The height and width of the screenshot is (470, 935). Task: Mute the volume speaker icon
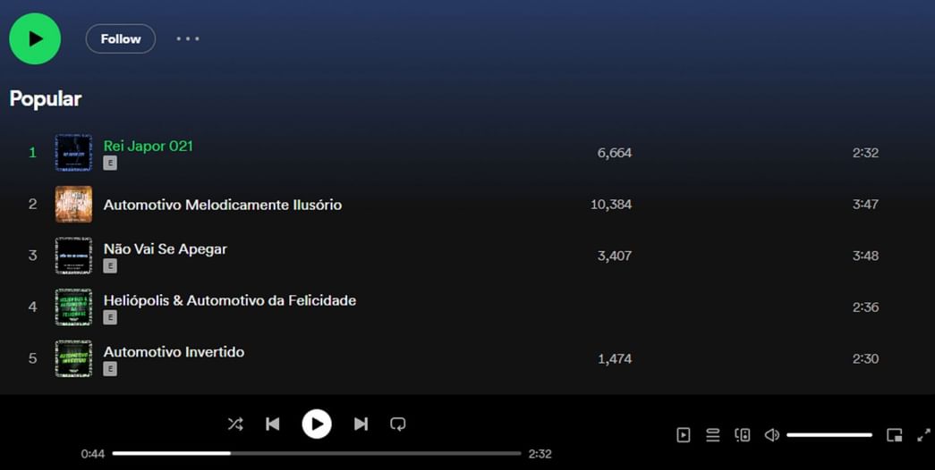click(771, 435)
